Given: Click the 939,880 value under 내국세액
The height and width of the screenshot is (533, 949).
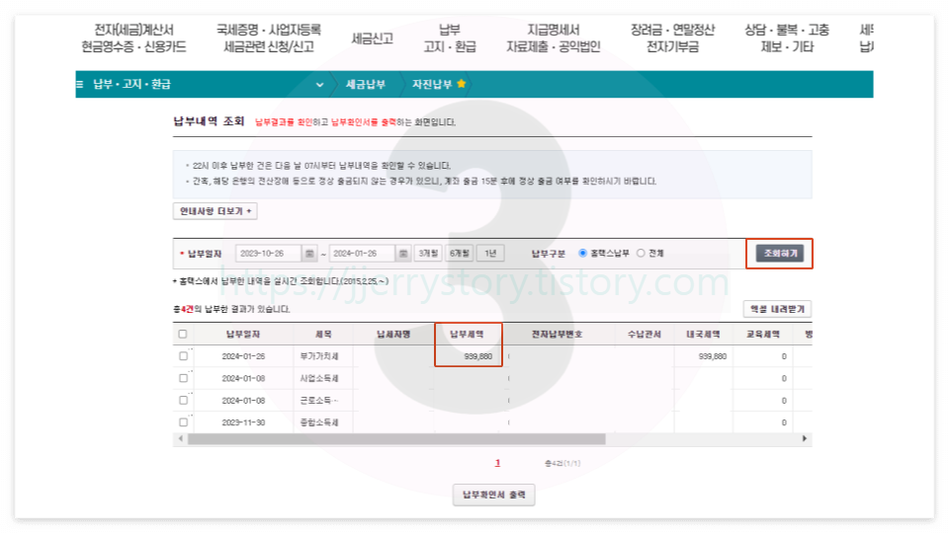Looking at the screenshot, I should tap(713, 356).
